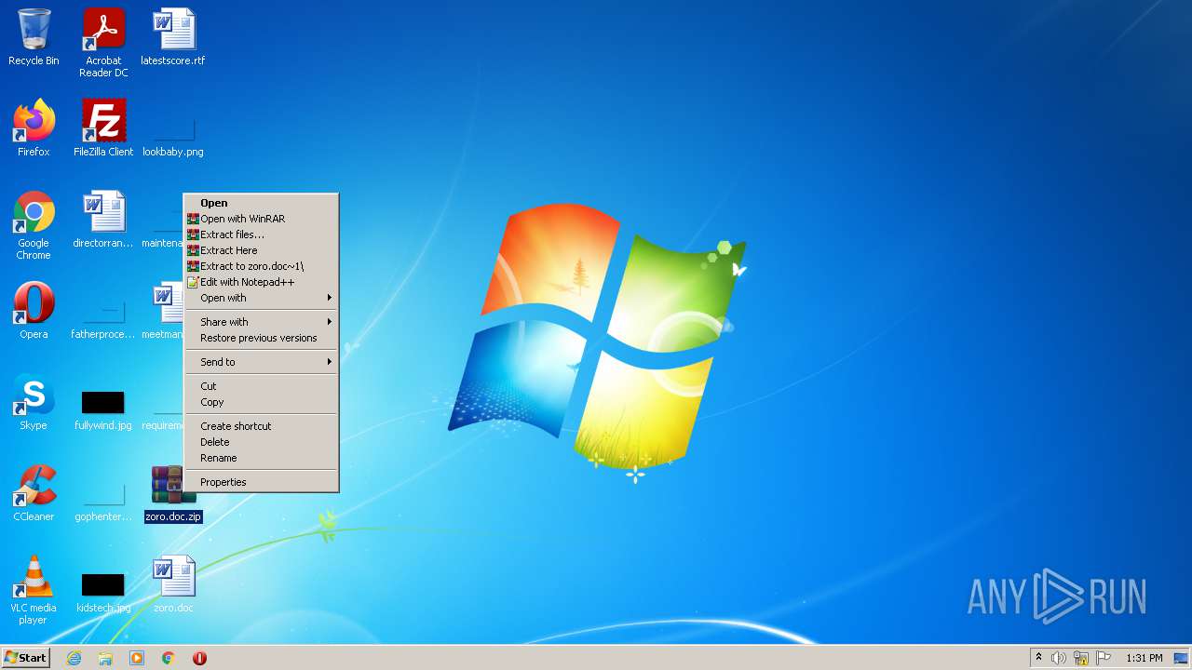Launch VLC media player shortcut
The image size is (1192, 670).
tap(34, 589)
